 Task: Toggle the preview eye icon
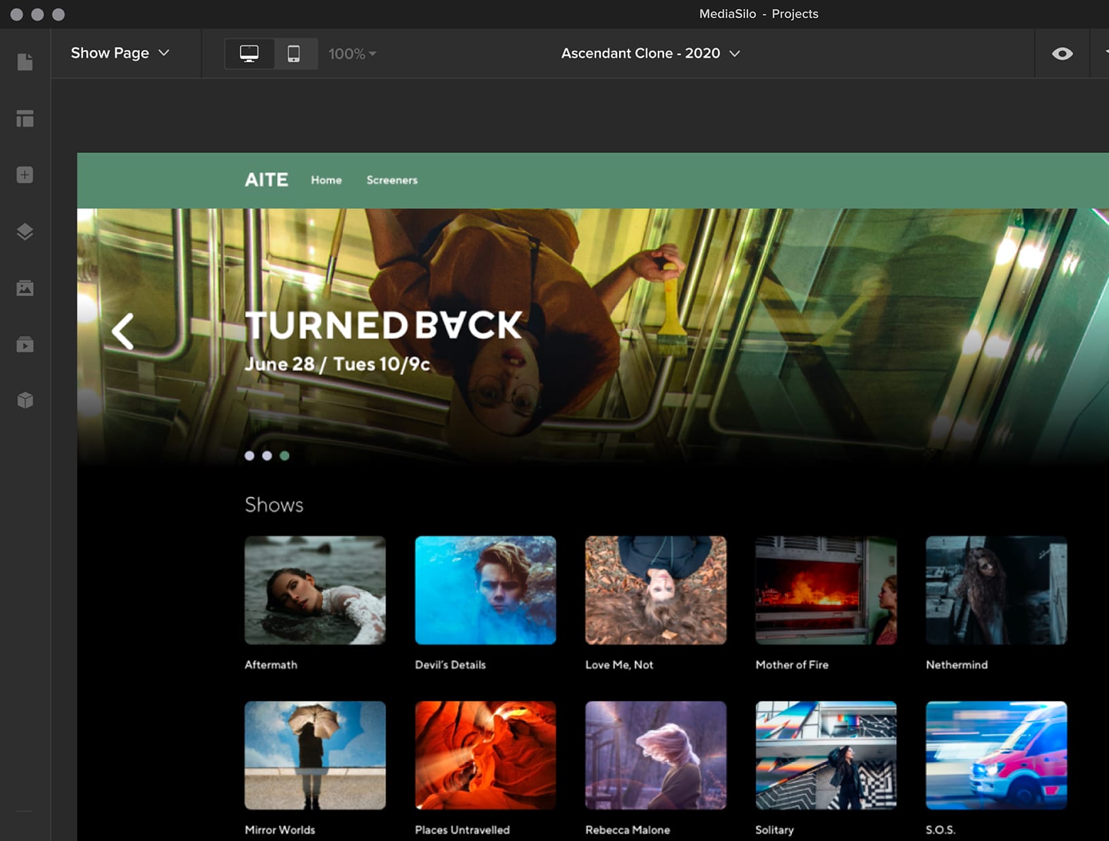click(x=1062, y=54)
